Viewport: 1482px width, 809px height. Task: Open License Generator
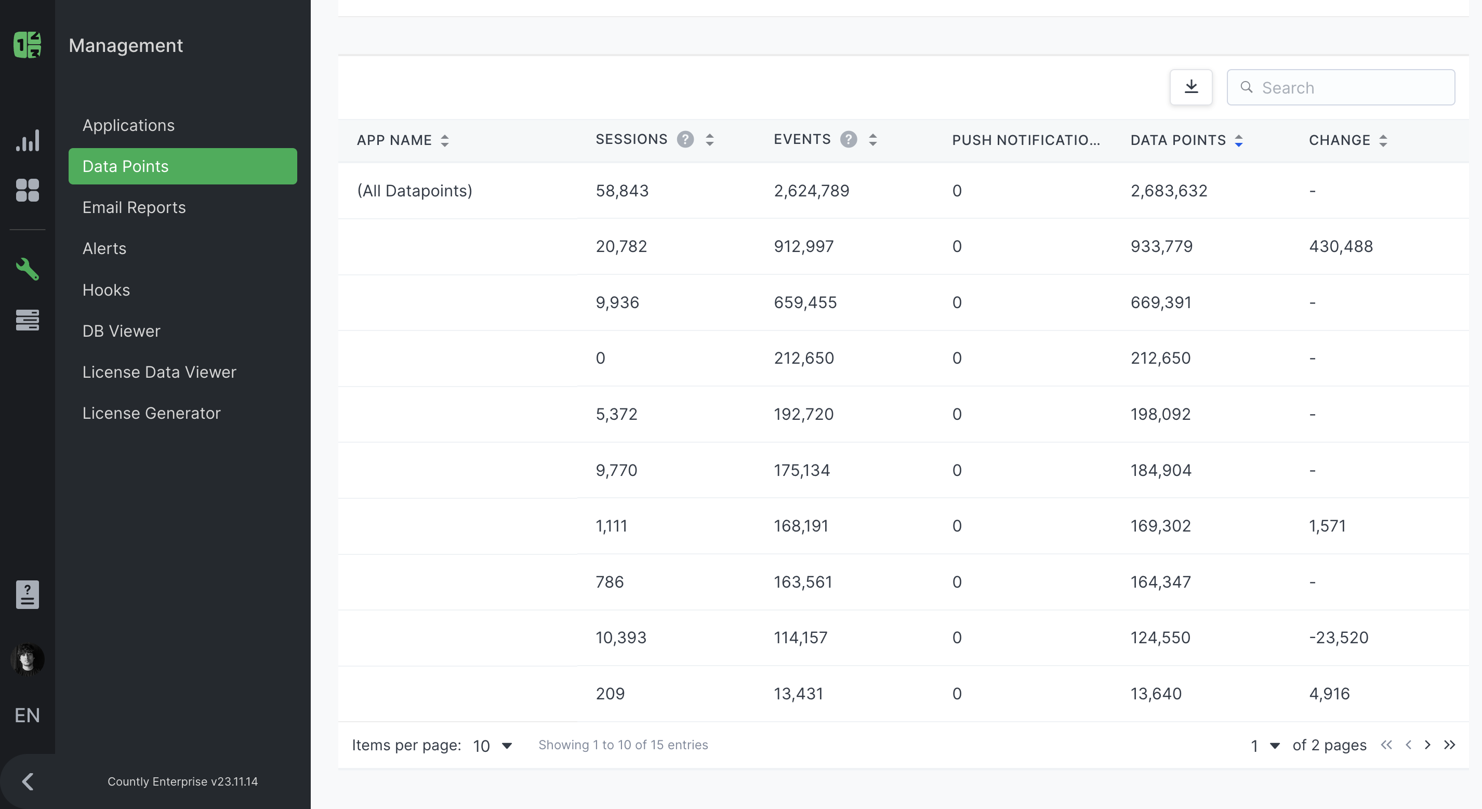[x=151, y=413]
